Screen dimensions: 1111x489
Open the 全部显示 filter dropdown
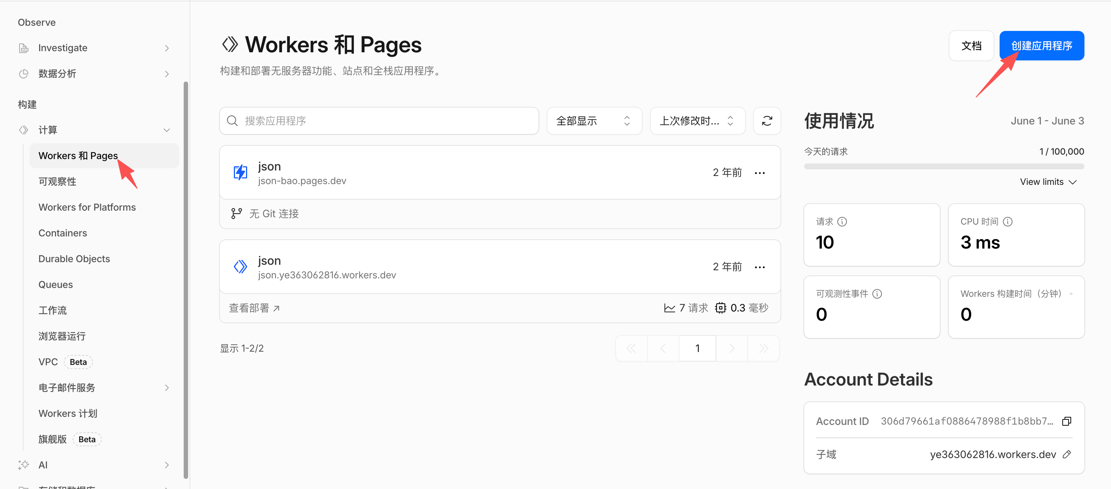594,120
